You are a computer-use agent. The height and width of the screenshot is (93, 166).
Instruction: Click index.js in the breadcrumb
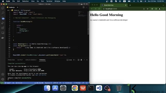click(16, 10)
